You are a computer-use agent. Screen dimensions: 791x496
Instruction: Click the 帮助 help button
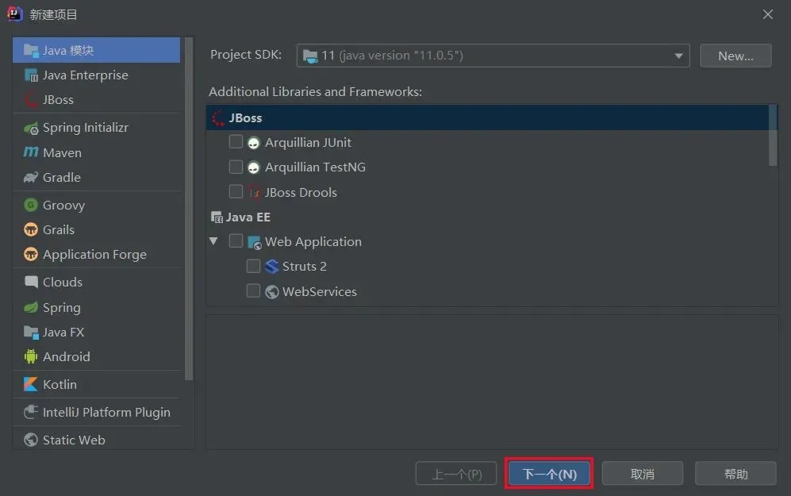point(735,474)
